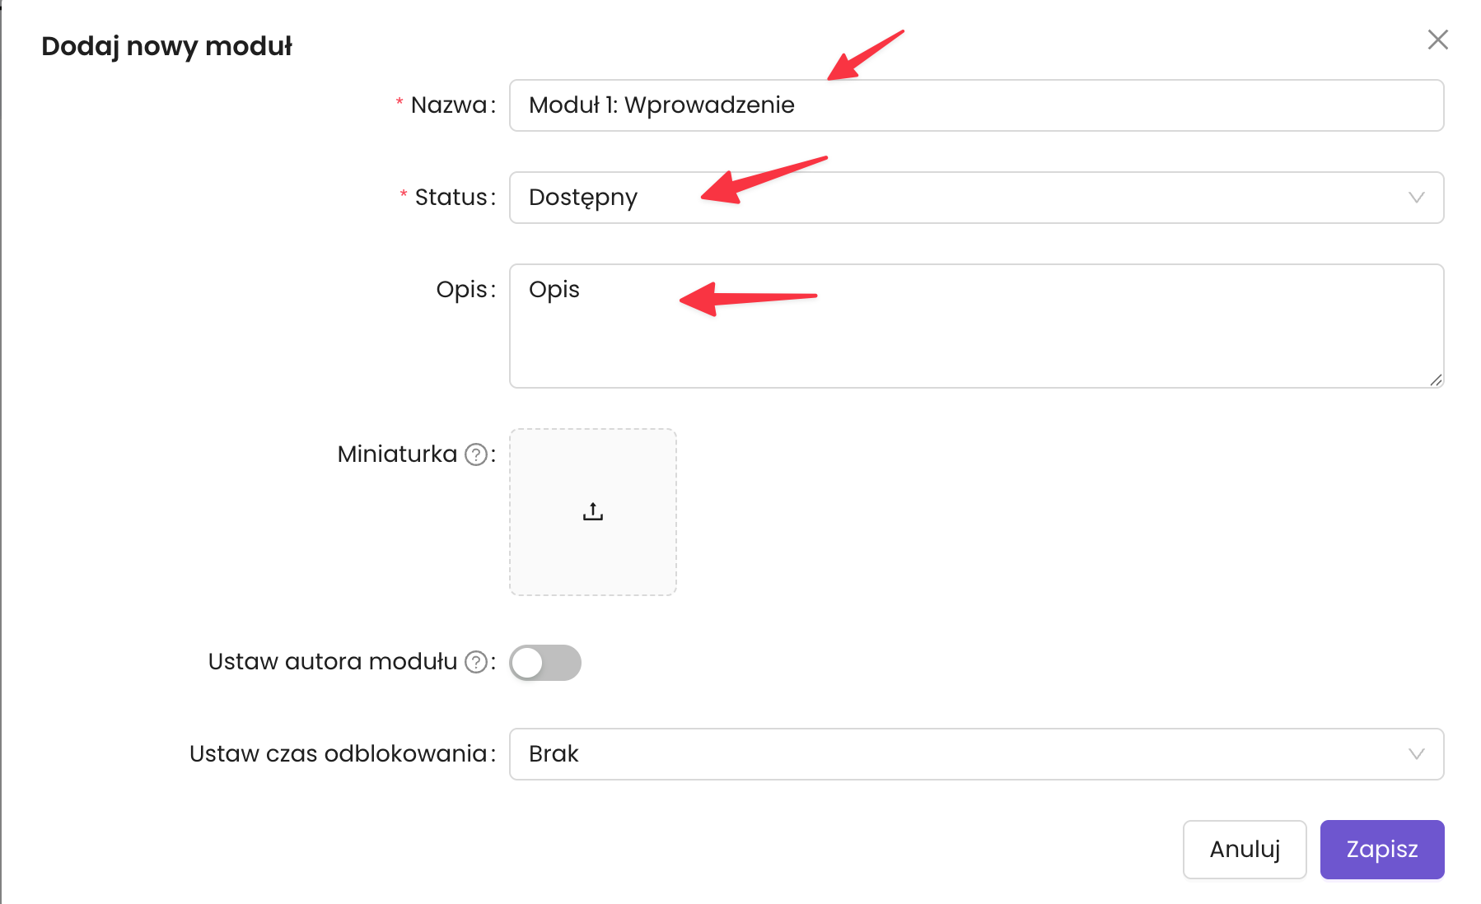Image resolution: width=1481 pixels, height=904 pixels.
Task: Close the Dodaj nowy moduł dialog
Action: [1437, 40]
